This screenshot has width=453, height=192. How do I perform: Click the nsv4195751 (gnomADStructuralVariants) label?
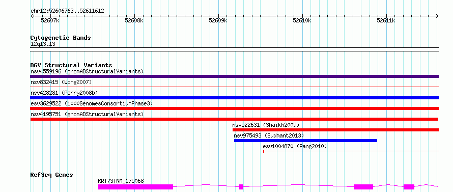(87, 114)
